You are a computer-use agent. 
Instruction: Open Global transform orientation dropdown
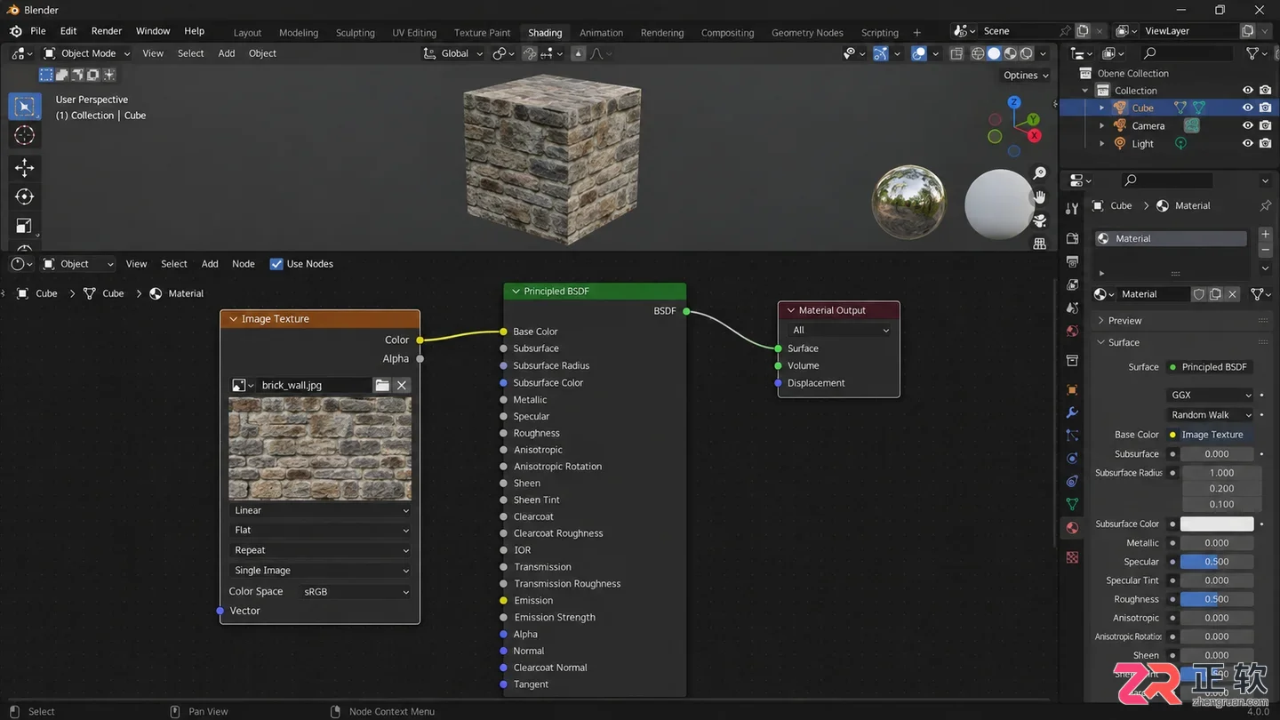(x=453, y=53)
